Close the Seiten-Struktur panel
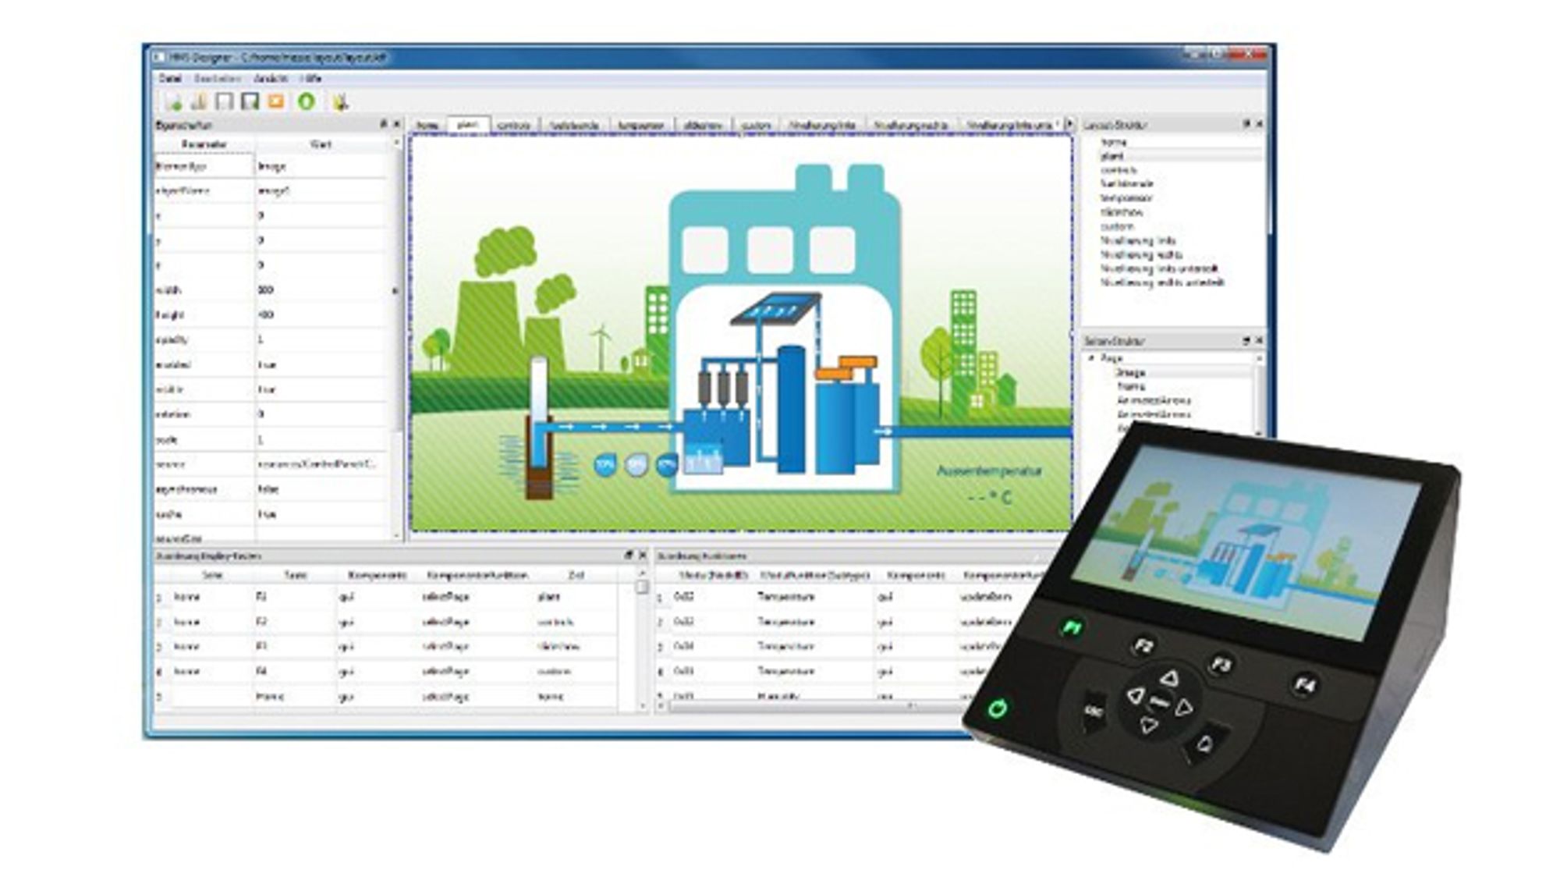 point(1259,341)
